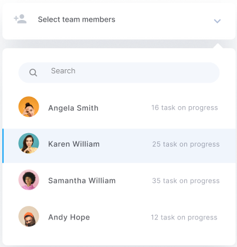Click the blue selection bar beside Karen

click(3, 146)
